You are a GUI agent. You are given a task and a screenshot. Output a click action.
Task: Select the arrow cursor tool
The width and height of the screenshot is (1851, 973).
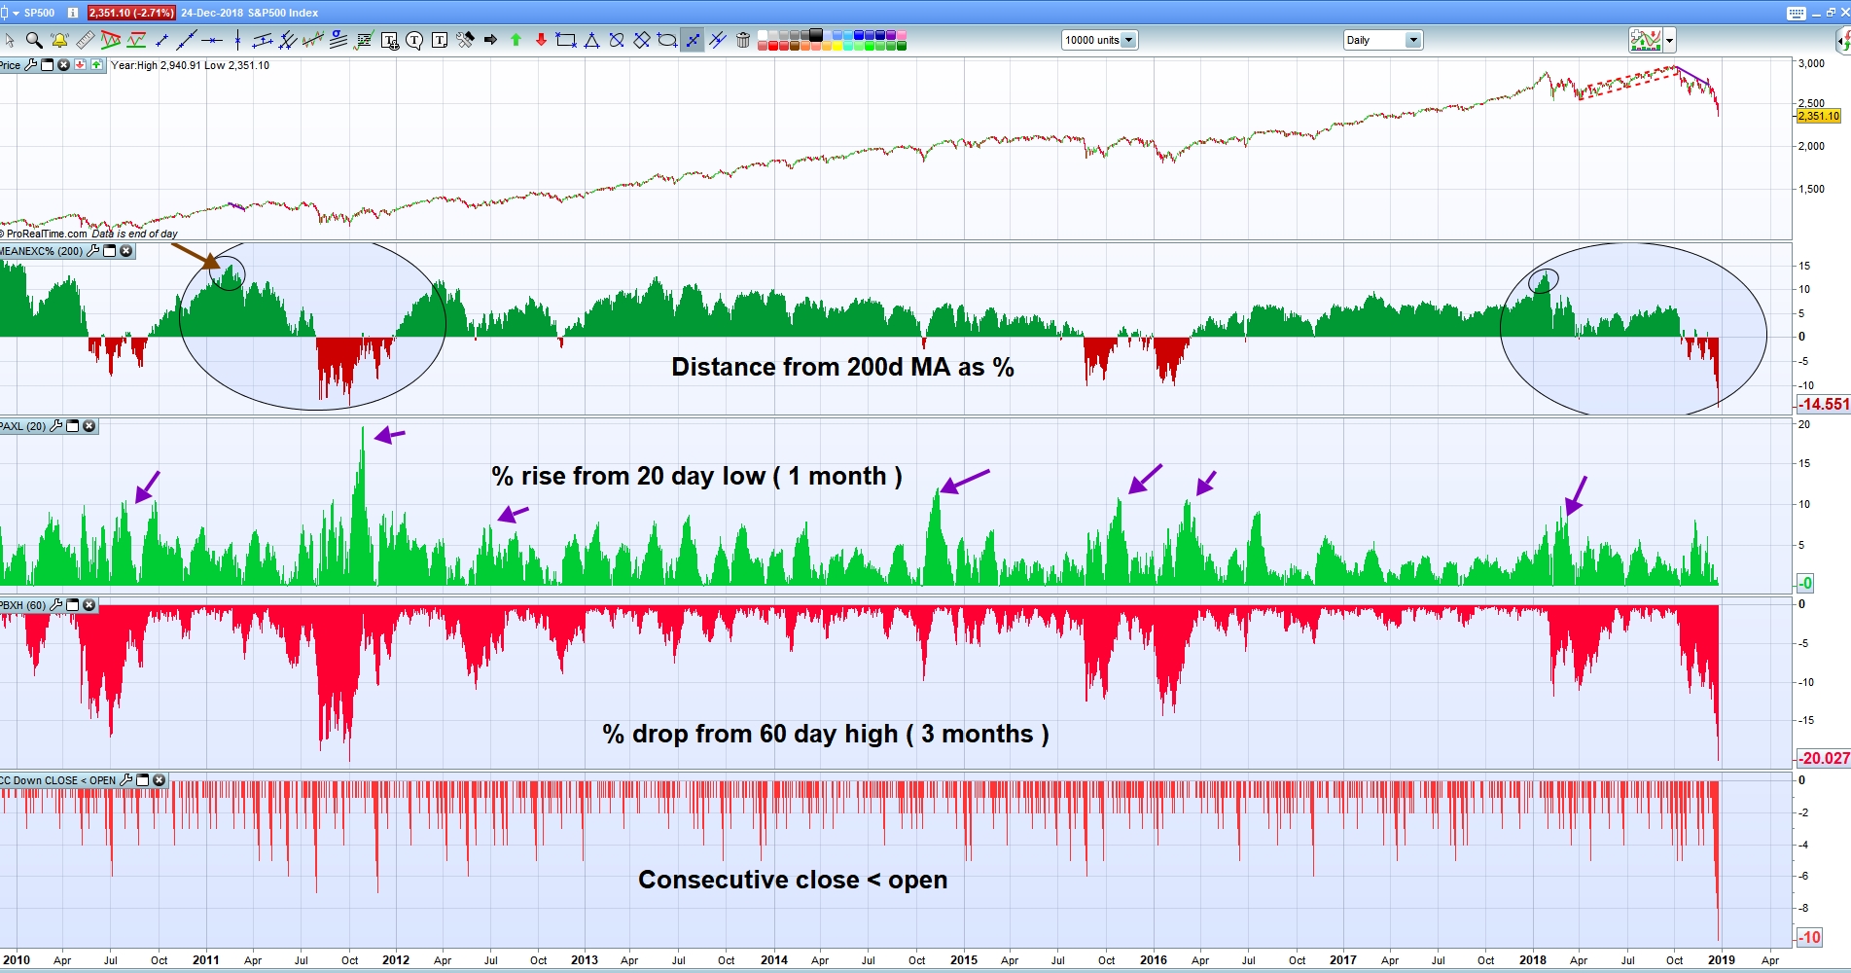point(10,40)
